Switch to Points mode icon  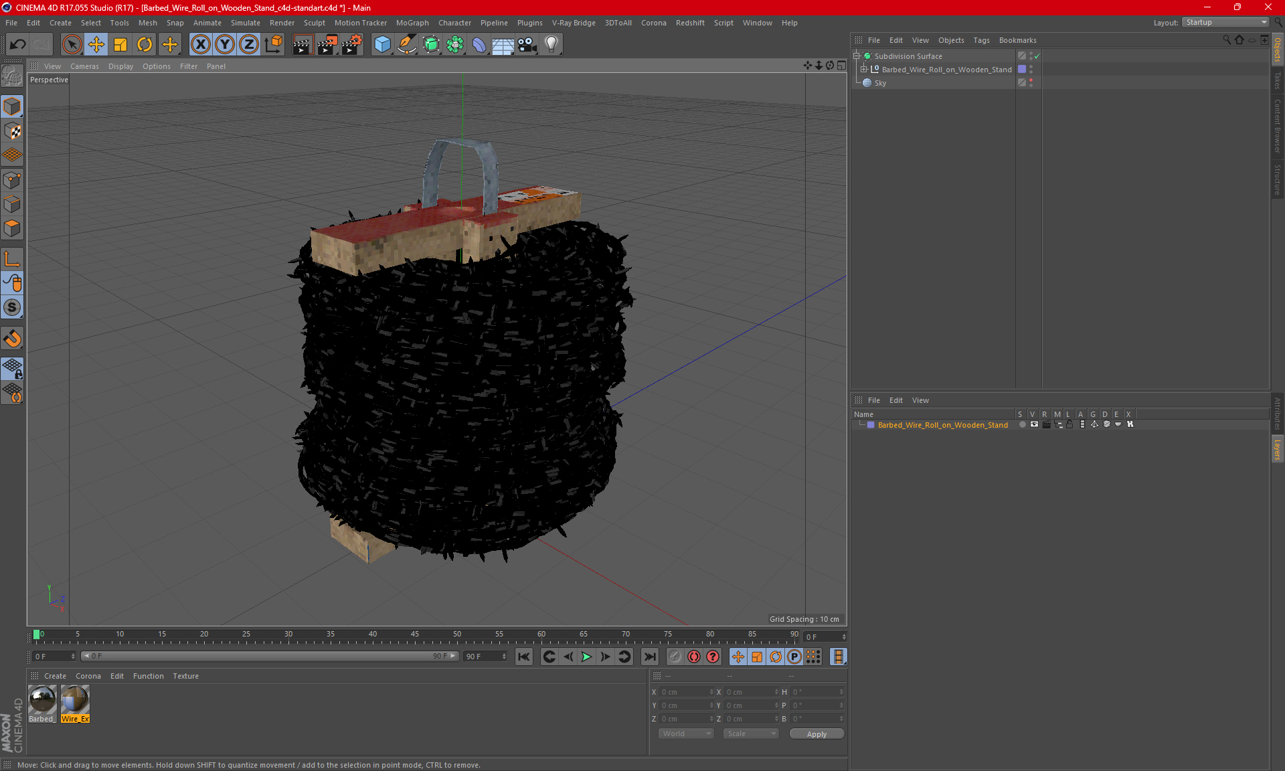coord(12,179)
